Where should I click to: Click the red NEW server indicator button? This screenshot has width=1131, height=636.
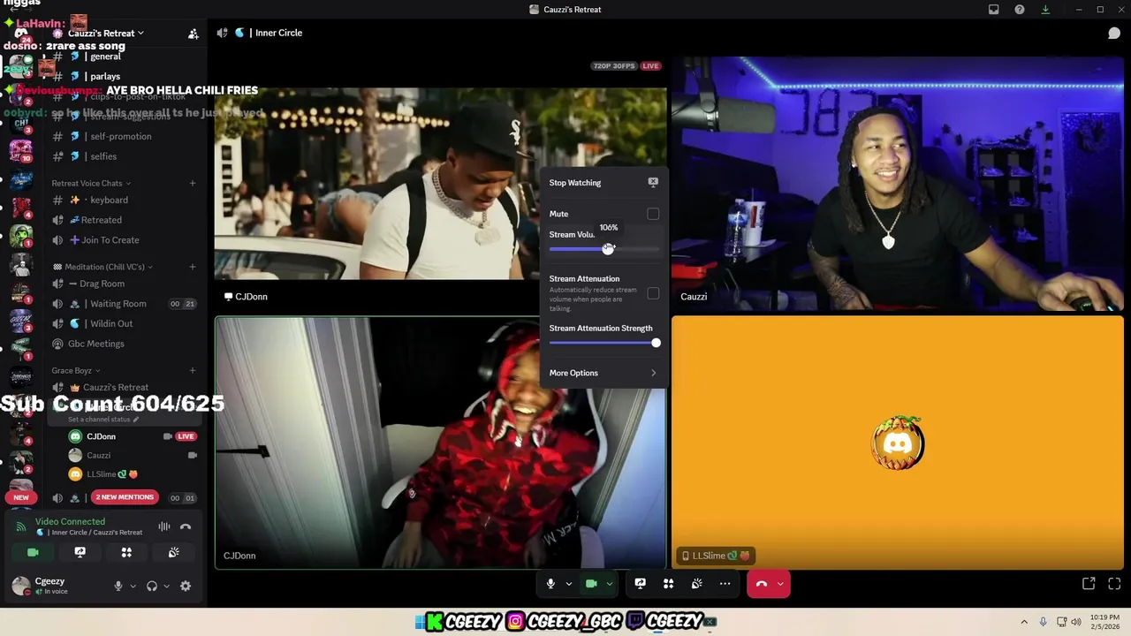pos(21,497)
